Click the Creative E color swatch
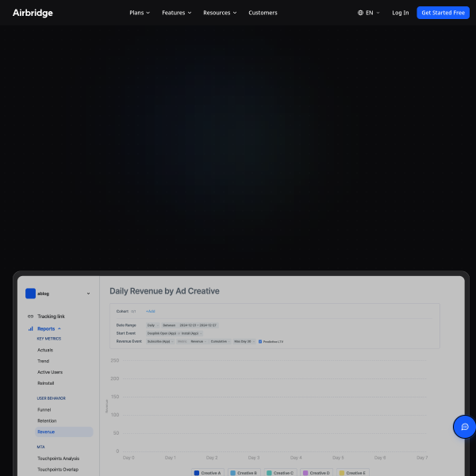 coord(342,473)
